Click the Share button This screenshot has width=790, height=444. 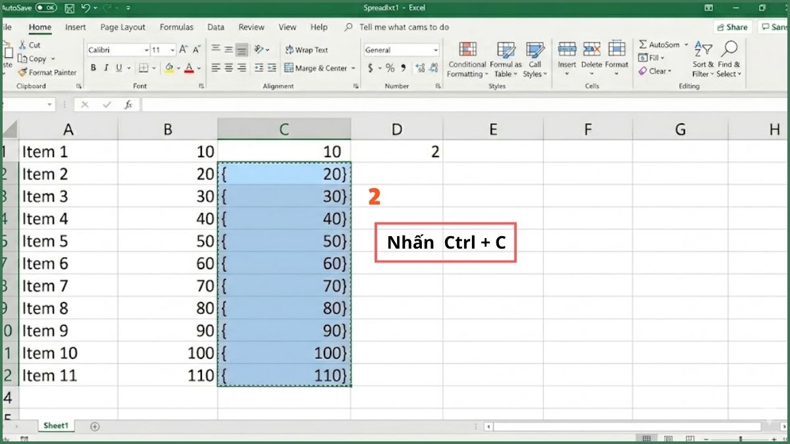733,27
